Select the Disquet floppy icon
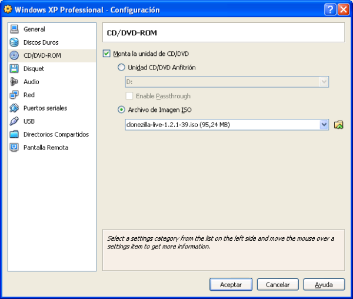Image resolution: width=353 pixels, height=299 pixels. [x=14, y=69]
